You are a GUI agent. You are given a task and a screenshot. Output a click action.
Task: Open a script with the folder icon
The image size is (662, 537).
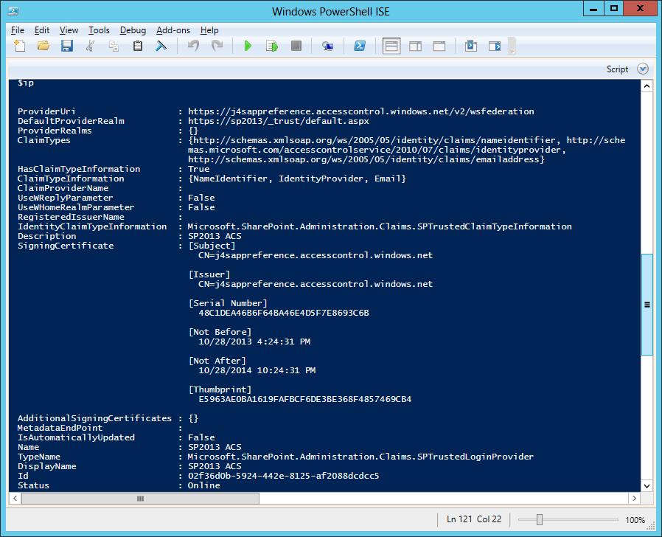tap(43, 46)
